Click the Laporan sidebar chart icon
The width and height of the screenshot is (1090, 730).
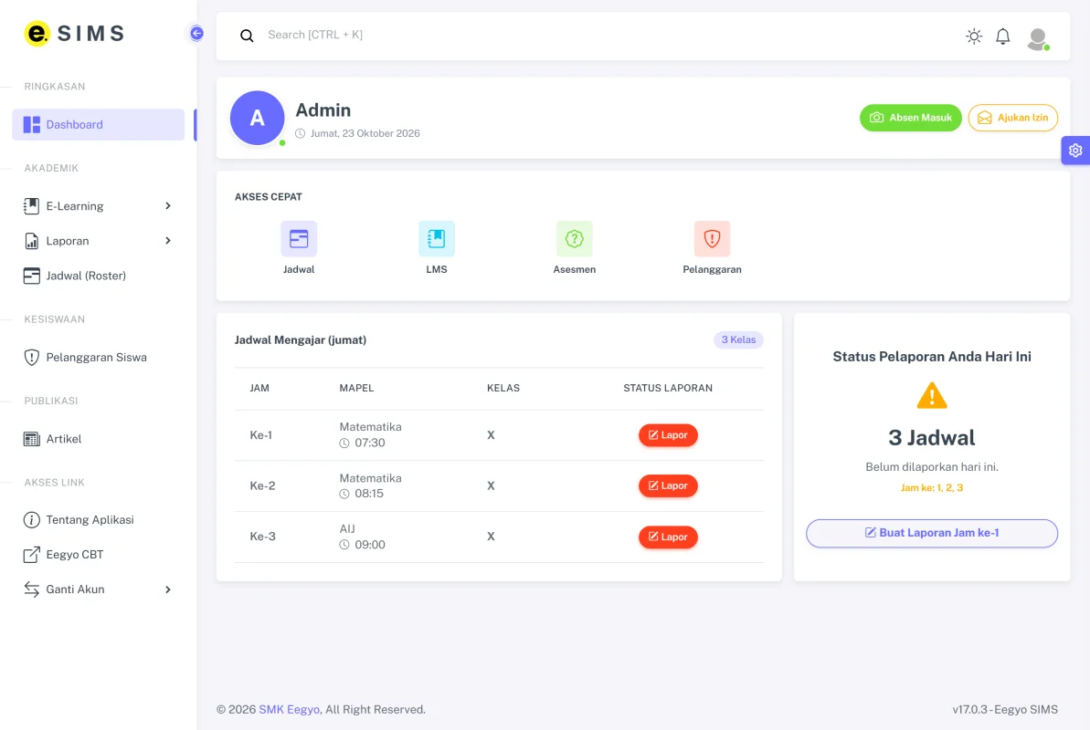click(31, 240)
